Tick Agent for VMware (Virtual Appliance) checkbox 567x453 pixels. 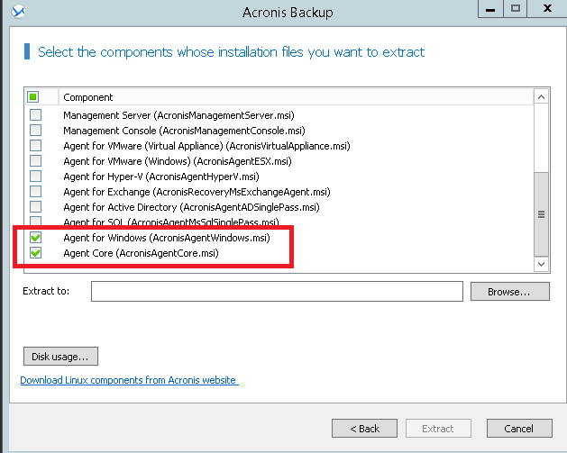point(35,146)
